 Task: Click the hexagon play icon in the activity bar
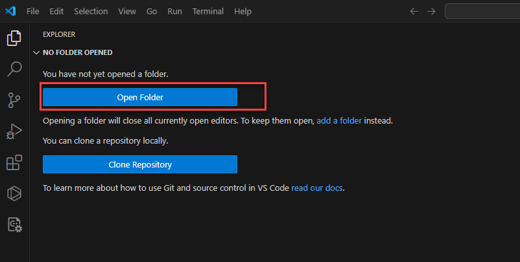(14, 193)
